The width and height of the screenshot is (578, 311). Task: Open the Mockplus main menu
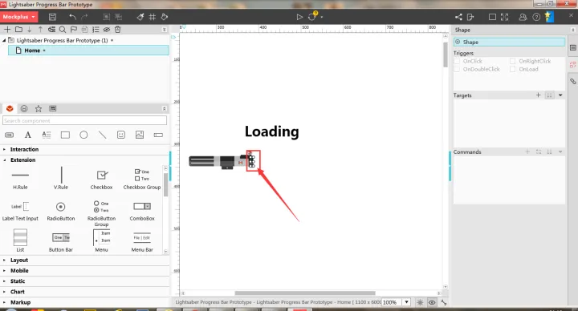[x=18, y=17]
